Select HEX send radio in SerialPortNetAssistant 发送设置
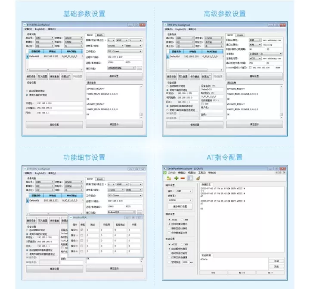 (182, 244)
